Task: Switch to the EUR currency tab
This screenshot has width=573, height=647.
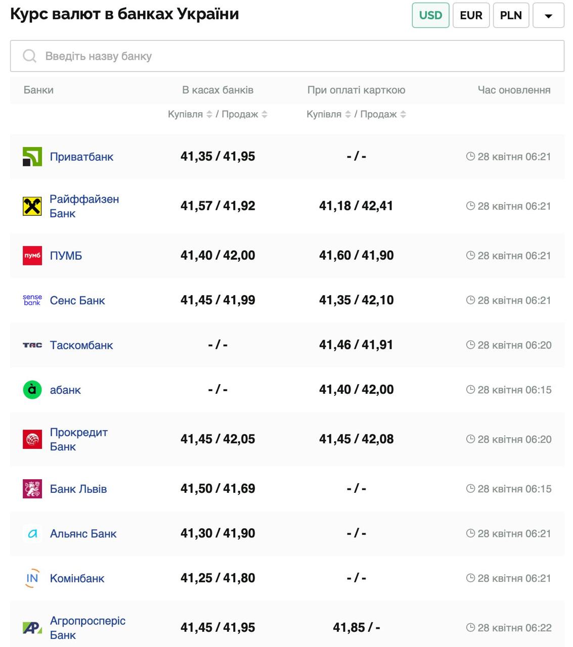Action: tap(471, 15)
